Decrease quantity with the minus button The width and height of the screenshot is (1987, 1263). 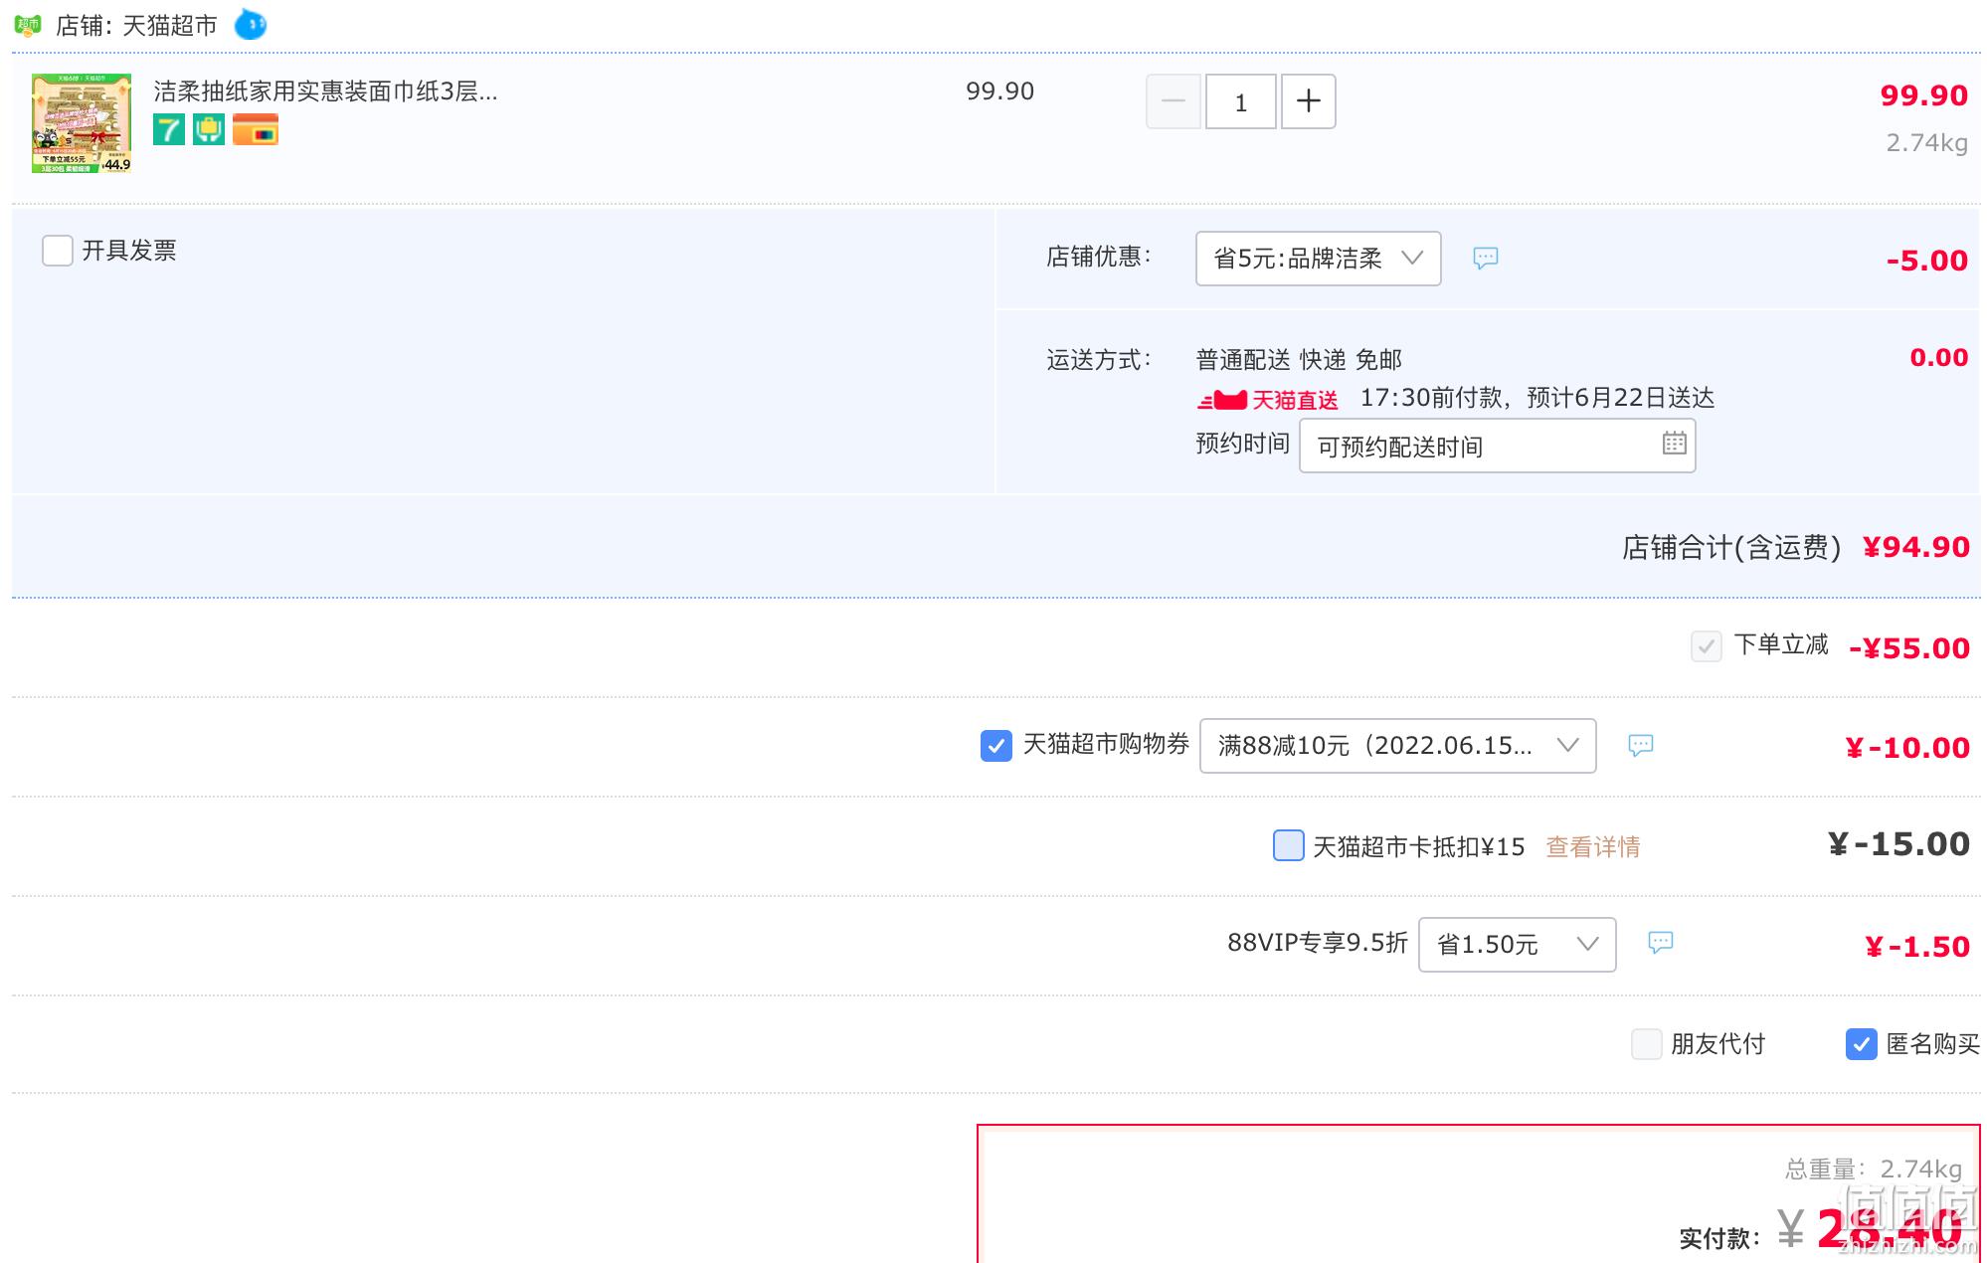pyautogui.click(x=1174, y=101)
